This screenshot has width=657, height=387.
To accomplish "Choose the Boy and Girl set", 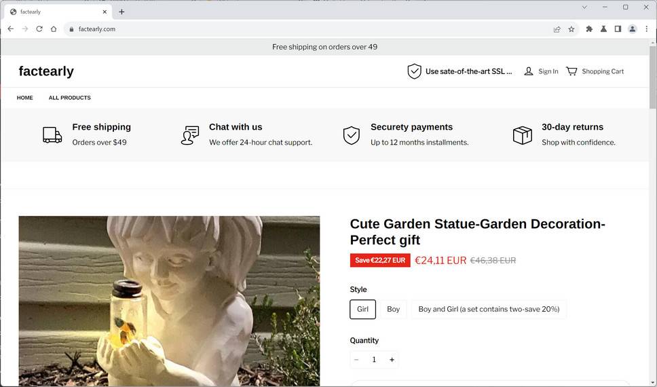I will pos(489,310).
